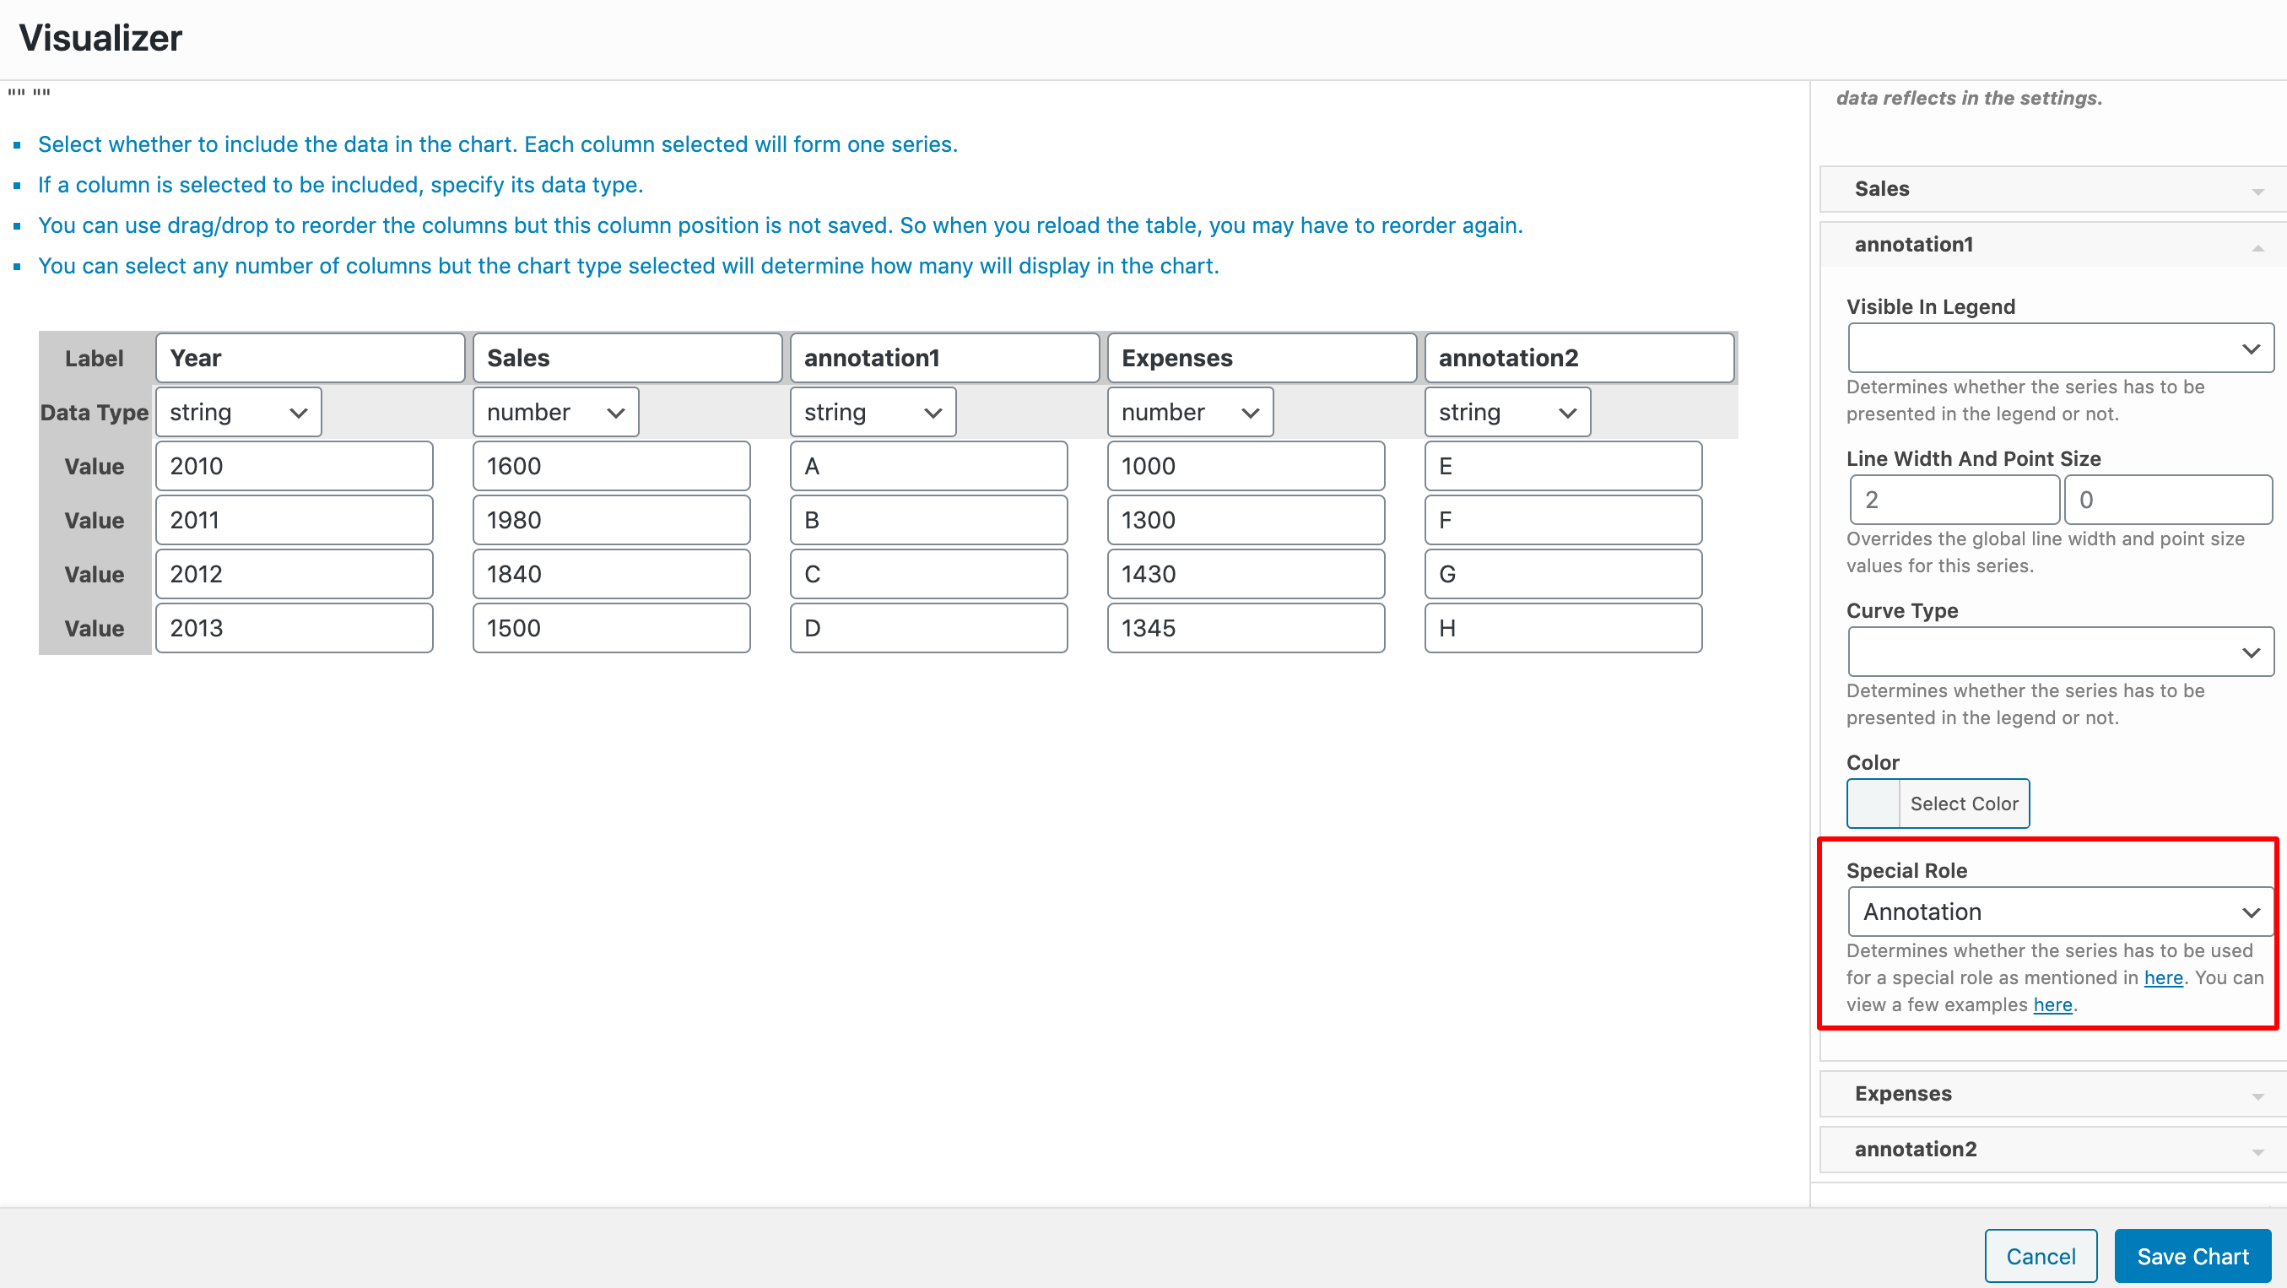Open annotation1 column data type dropdown
This screenshot has width=2287, height=1288.
click(872, 412)
